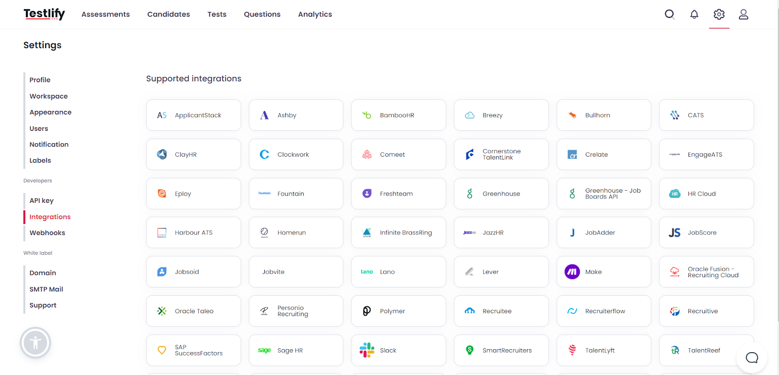The height and width of the screenshot is (375, 779).
Task: Click the Cornerstone TalentLink logo icon
Action: pos(470,154)
